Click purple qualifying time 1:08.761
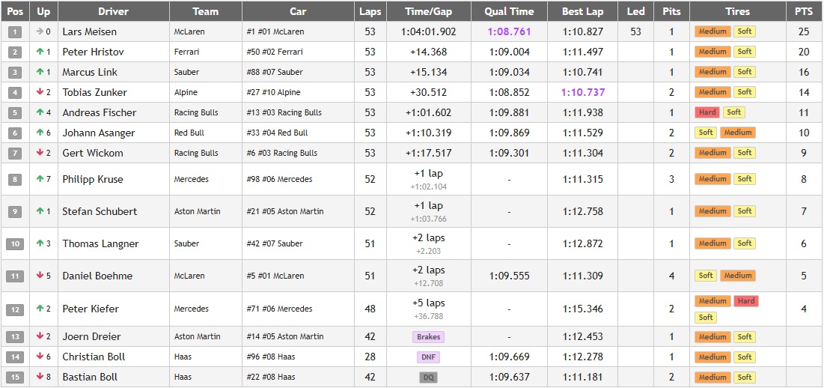The height and width of the screenshot is (388, 824). [x=509, y=31]
